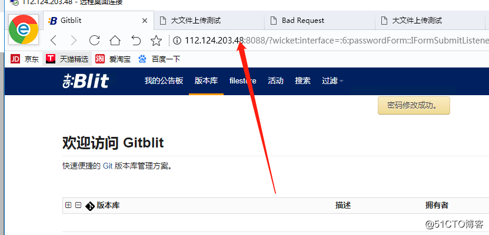Open the JD 京东 bookmark
Viewport: 489px width, 235px height.
pyautogui.click(x=25, y=59)
